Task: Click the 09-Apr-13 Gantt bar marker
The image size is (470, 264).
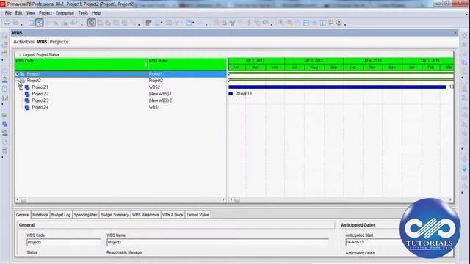Action: tap(231, 94)
